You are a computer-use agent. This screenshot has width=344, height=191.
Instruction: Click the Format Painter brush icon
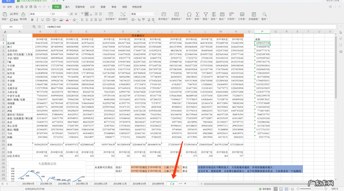click(x=23, y=15)
